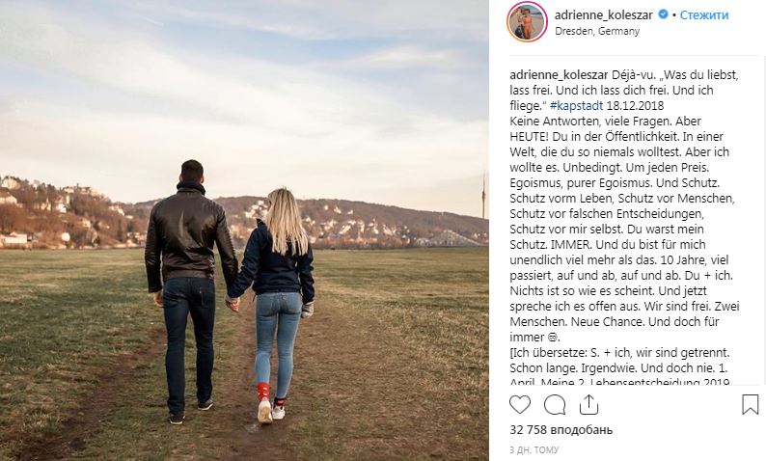Open comments via the speech bubble icon
Image resolution: width=766 pixels, height=461 pixels.
click(555, 405)
